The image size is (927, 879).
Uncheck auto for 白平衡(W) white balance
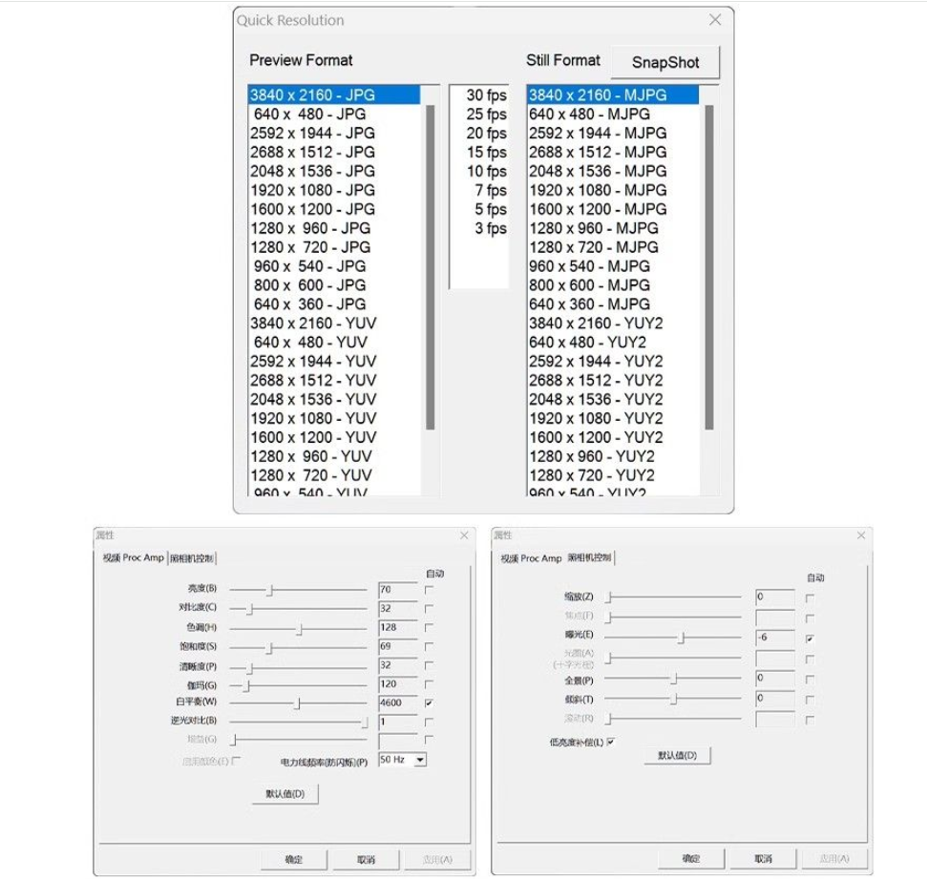[x=430, y=702]
